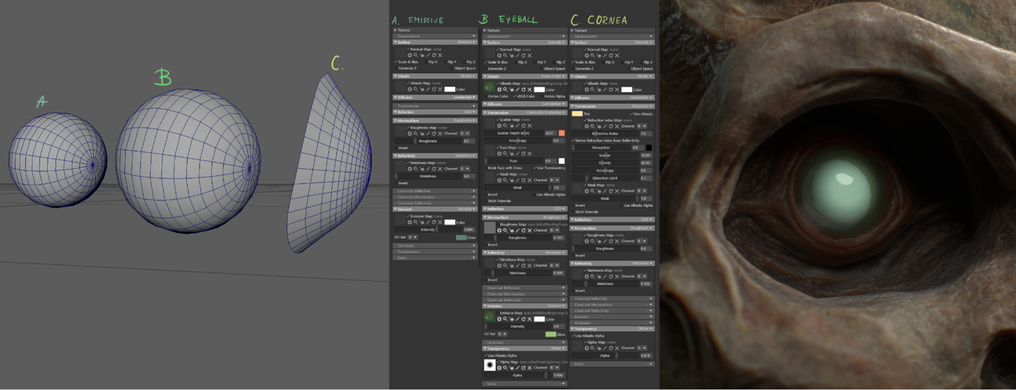The image size is (1016, 390).
Task: Click Emissive color swatch in Emissive panel
Action: pyautogui.click(x=450, y=222)
